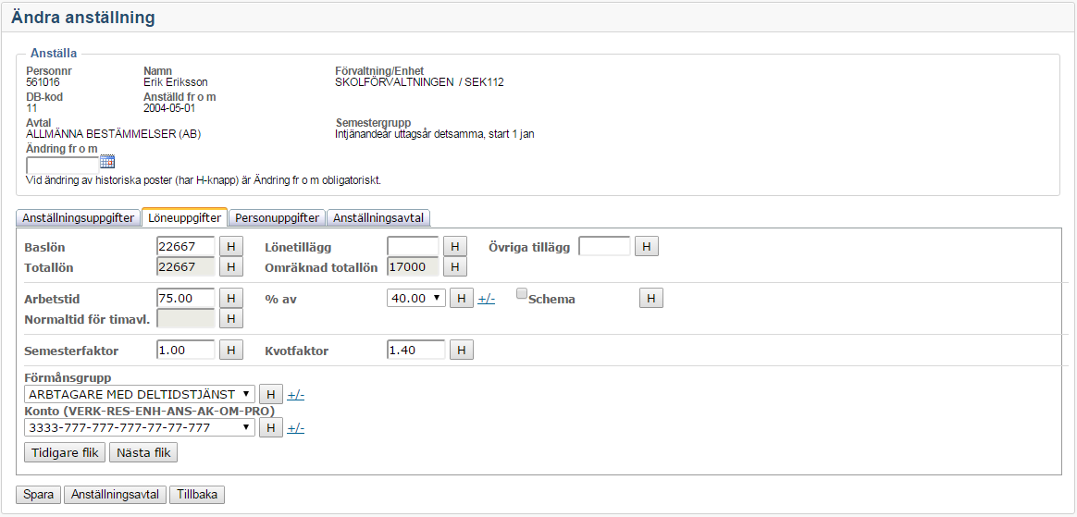This screenshot has width=1077, height=517.
Task: Click the H button for the Schema row
Action: [x=651, y=299]
